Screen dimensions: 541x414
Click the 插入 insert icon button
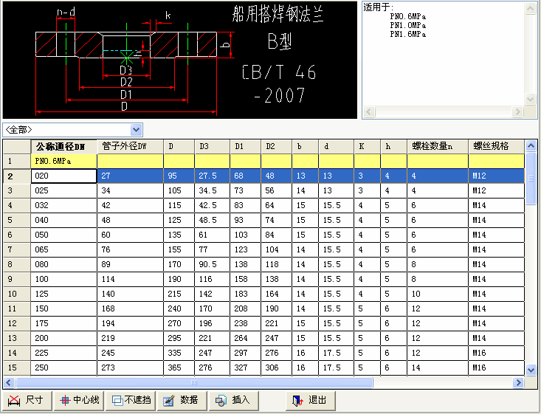coord(232,400)
